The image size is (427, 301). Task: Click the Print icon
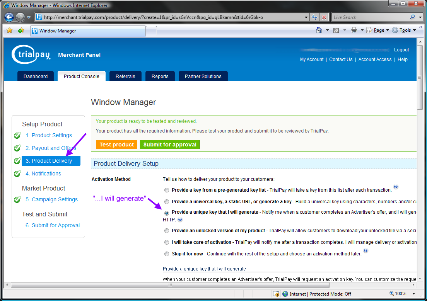[x=354, y=30]
